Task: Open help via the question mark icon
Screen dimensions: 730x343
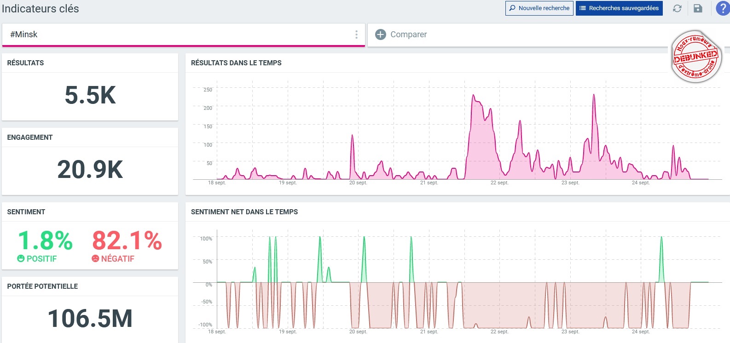Action: click(x=722, y=8)
